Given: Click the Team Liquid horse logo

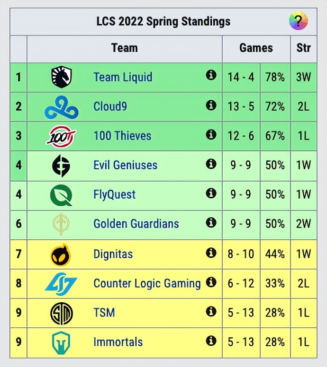Looking at the screenshot, I should point(62,77).
